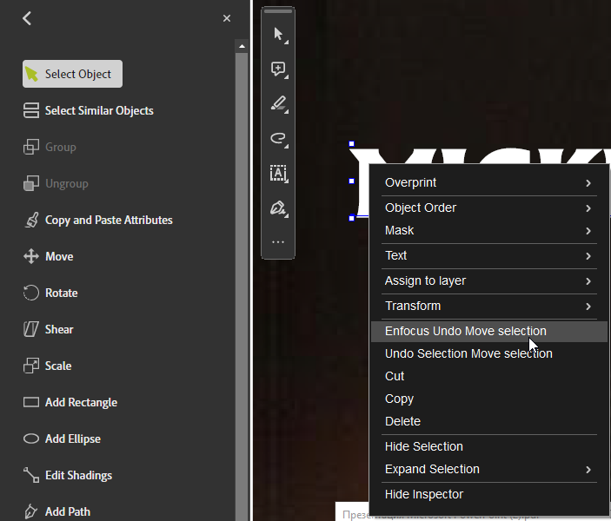Open more tools via the three dots
The height and width of the screenshot is (521, 611).
278,242
